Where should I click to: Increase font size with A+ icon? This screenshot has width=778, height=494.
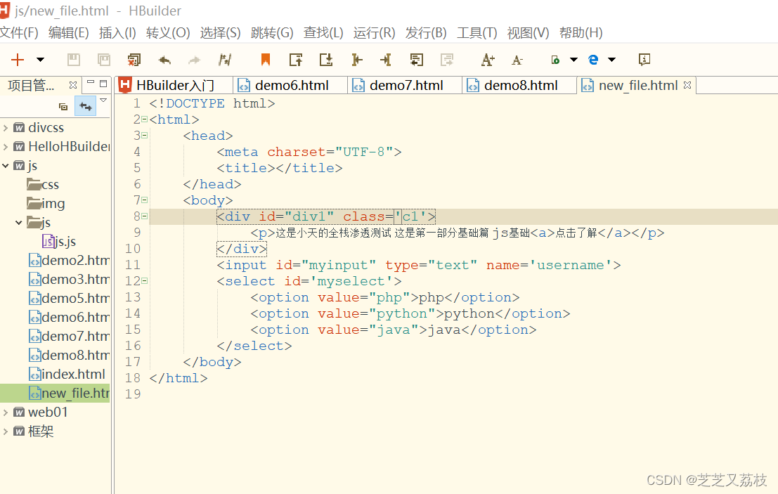tap(488, 60)
